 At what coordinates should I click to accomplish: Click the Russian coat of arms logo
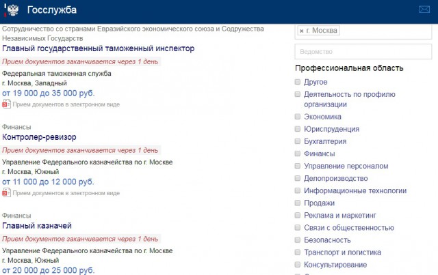(x=13, y=10)
